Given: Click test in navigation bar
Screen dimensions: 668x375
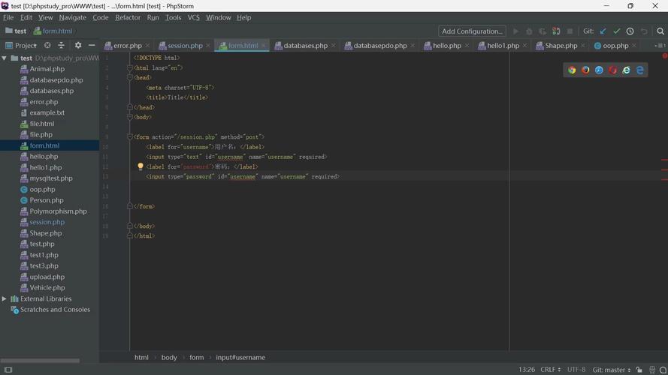Looking at the screenshot, I should tap(16, 31).
